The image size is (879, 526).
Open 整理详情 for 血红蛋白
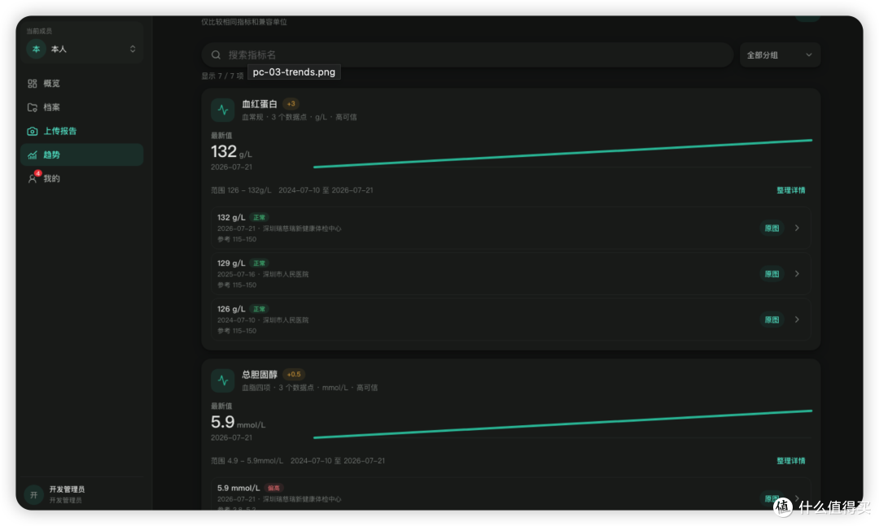pyautogui.click(x=790, y=190)
